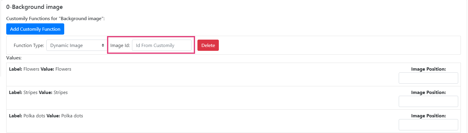Click the Image Position label in the Flowers row
468x133 pixels.
pos(428,69)
